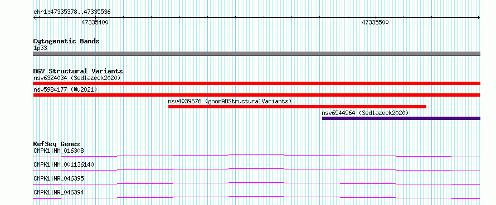
Task: Select the dark purple nsv6544964 variant bar
Action: 401,118
